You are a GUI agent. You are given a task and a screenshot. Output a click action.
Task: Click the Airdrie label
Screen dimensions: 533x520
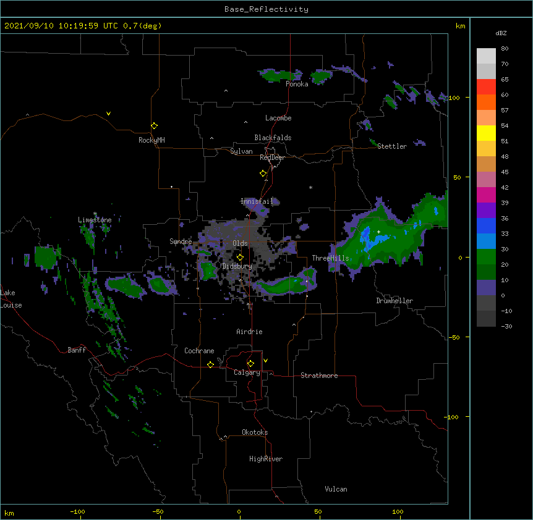coord(250,332)
